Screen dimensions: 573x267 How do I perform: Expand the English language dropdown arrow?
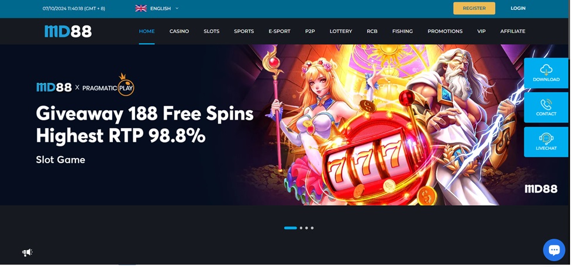pos(177,8)
